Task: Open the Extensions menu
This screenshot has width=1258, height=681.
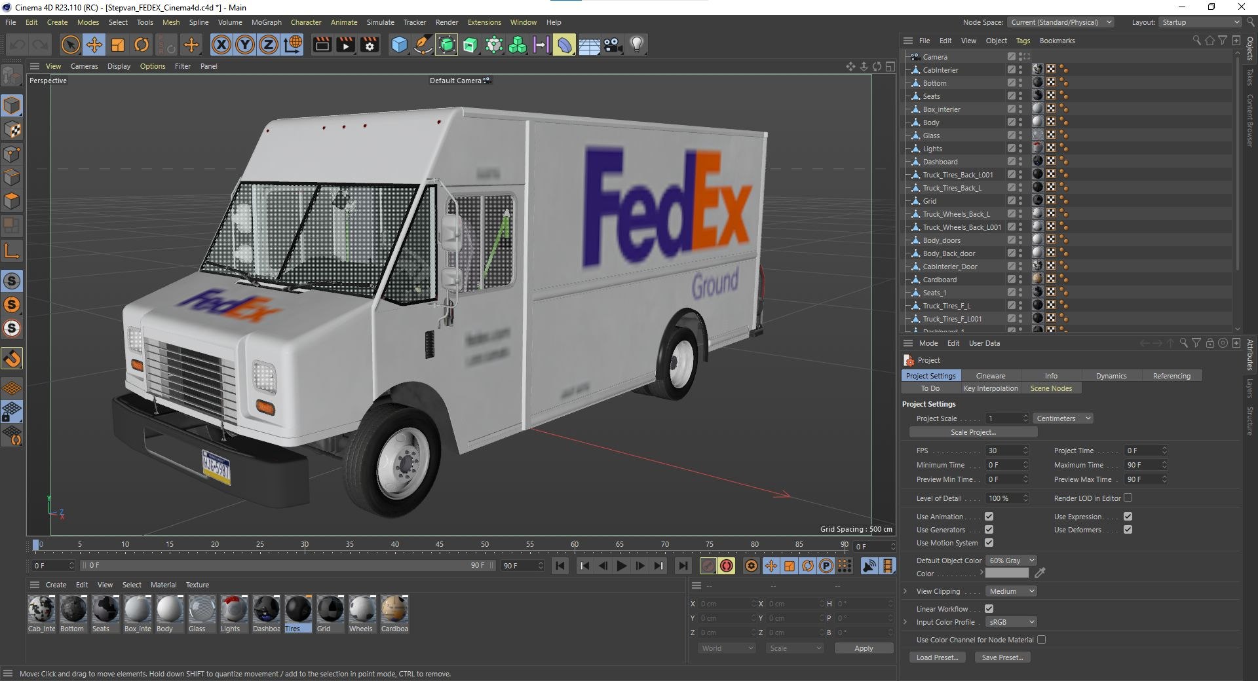Action: click(484, 22)
